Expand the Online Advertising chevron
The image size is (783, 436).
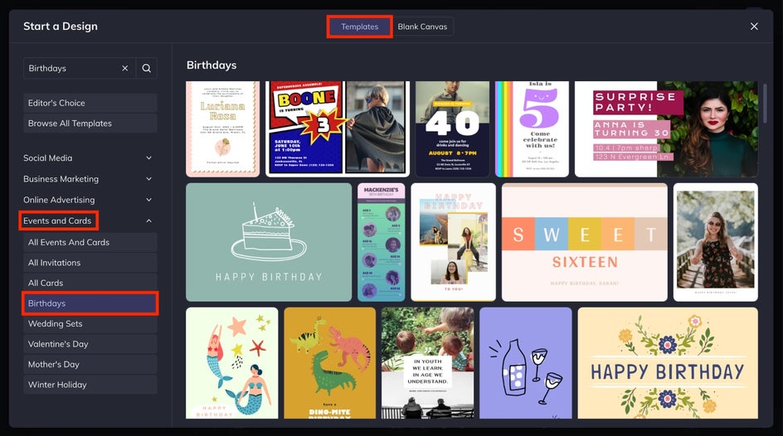(x=148, y=200)
